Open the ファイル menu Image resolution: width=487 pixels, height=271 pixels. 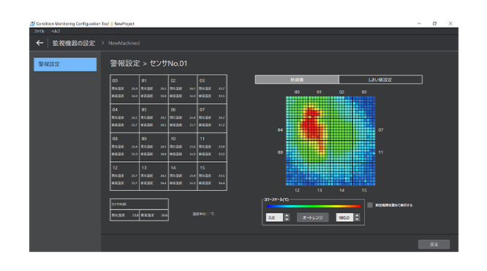point(39,31)
